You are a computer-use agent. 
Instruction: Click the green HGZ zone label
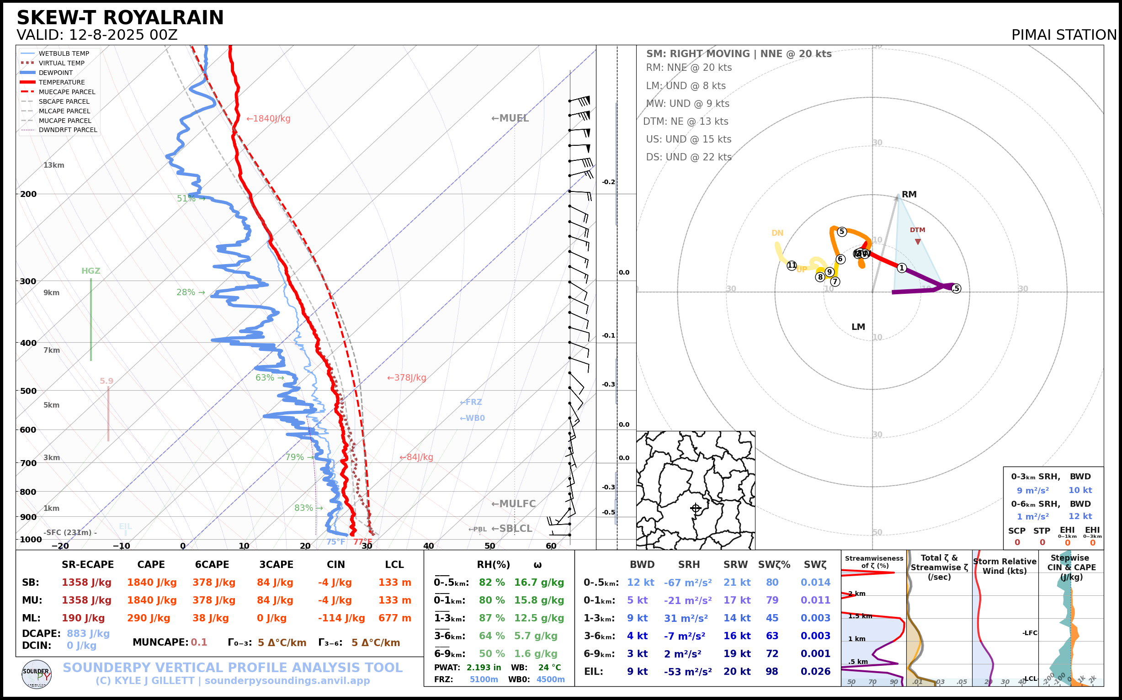(x=91, y=271)
